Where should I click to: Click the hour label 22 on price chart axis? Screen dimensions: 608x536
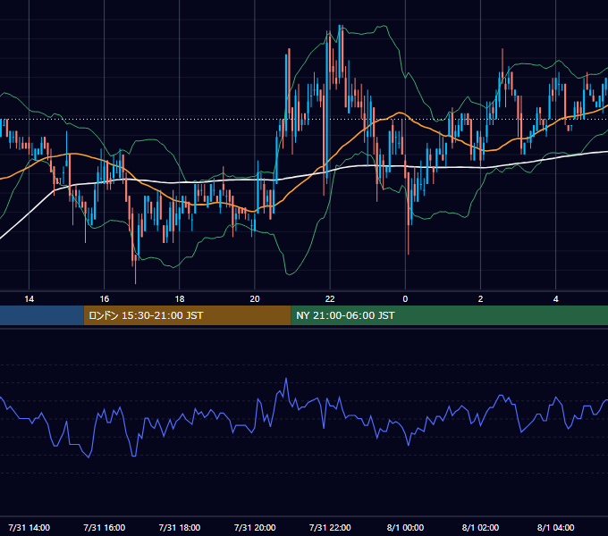pyautogui.click(x=330, y=299)
